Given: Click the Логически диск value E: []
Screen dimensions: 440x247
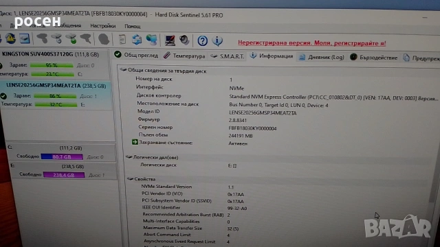Looking at the screenshot, I should coord(232,166).
